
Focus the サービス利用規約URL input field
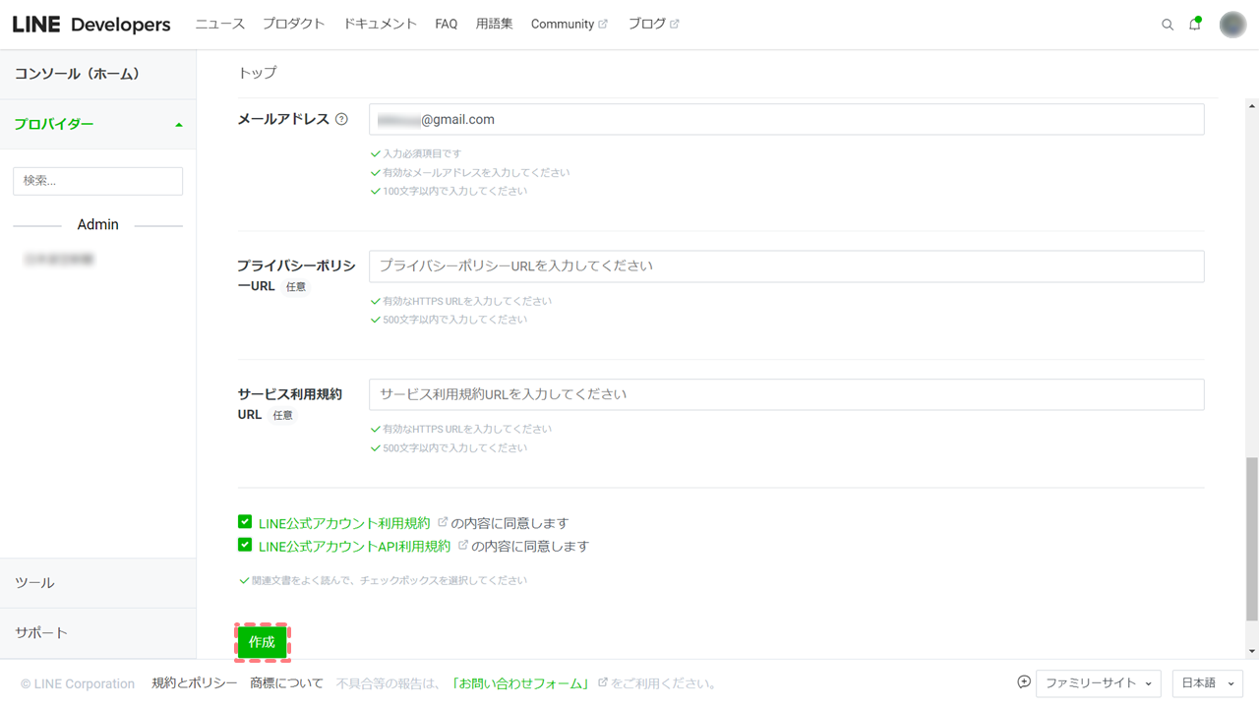point(786,394)
